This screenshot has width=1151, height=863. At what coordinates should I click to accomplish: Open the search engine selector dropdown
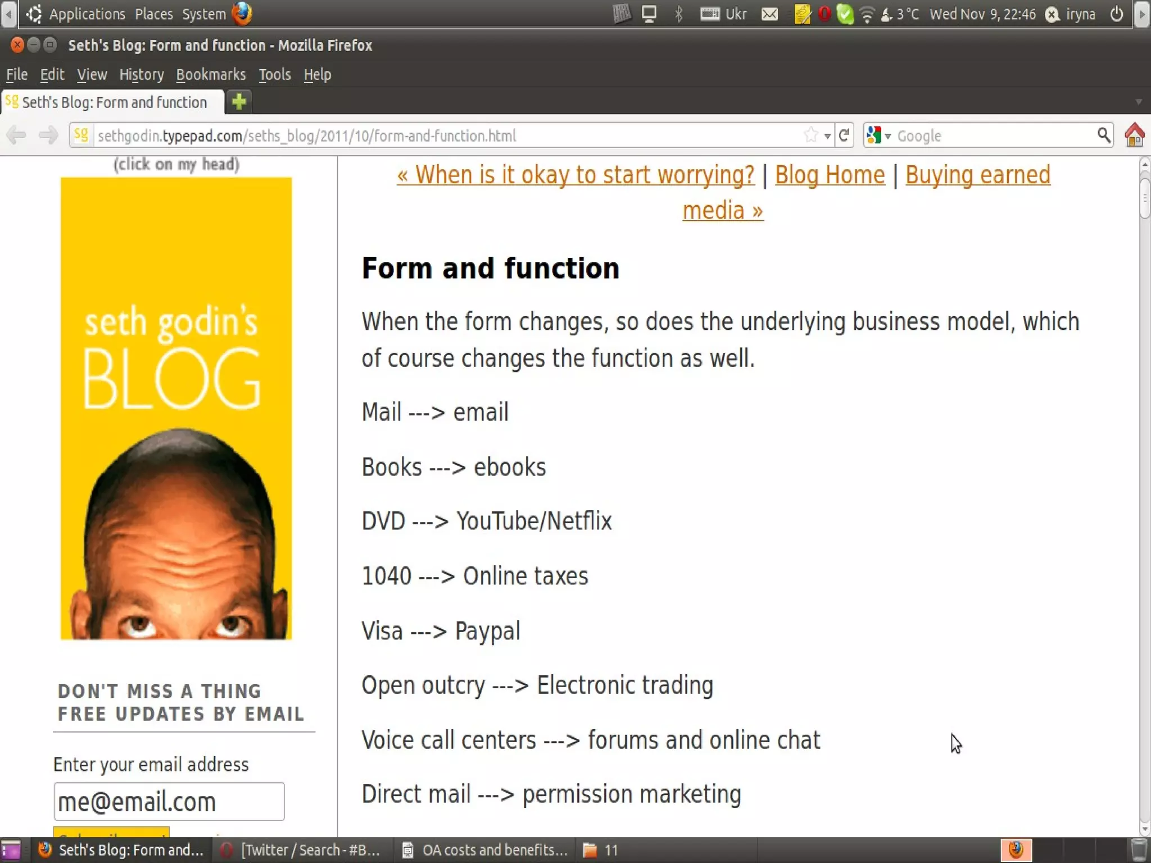pyautogui.click(x=878, y=135)
